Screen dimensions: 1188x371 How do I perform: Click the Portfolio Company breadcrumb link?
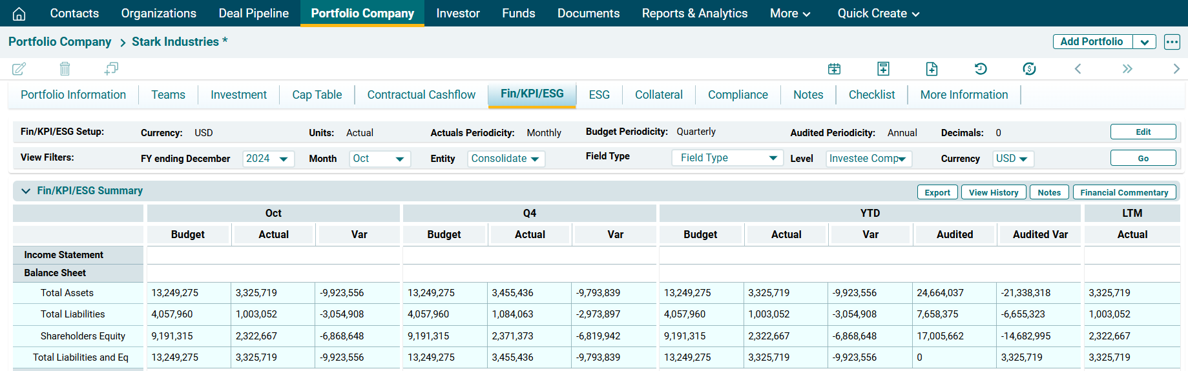tap(59, 42)
